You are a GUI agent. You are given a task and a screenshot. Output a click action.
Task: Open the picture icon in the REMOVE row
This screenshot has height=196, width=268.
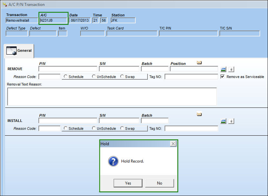[223, 69]
